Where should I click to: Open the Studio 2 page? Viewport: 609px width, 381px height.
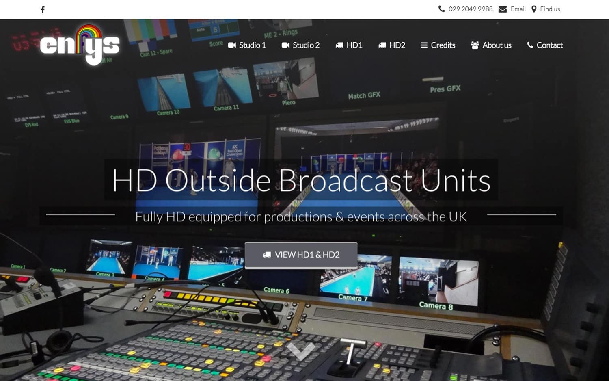pos(305,45)
